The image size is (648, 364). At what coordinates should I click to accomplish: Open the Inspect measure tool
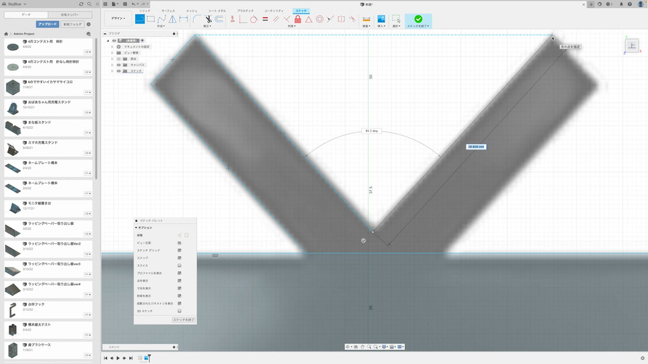pyautogui.click(x=366, y=19)
